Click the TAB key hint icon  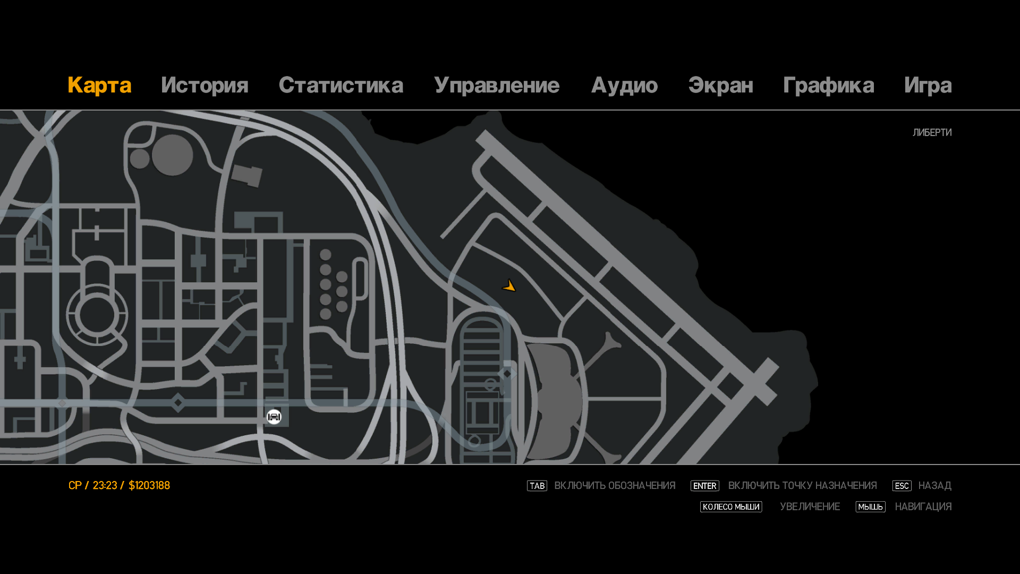click(x=537, y=486)
